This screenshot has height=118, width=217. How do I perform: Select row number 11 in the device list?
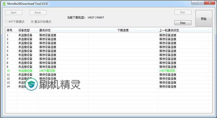coord(108,75)
